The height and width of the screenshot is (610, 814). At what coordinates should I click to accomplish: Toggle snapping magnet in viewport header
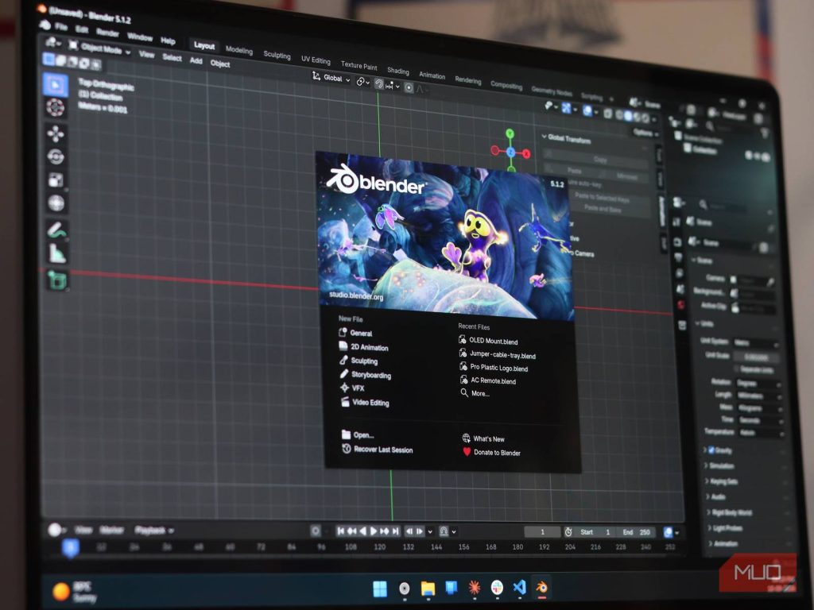pyautogui.click(x=379, y=84)
